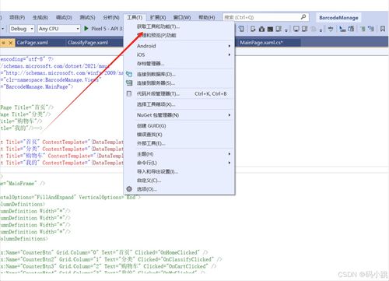
Task: Open the Any CPU platform dropdown
Action: pyautogui.click(x=59, y=29)
